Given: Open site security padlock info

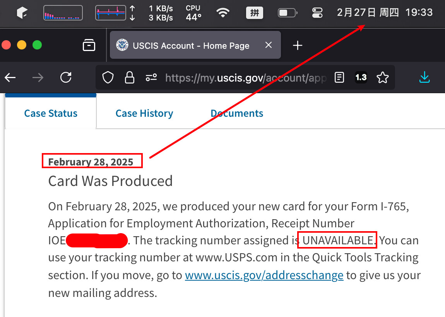Looking at the screenshot, I should (x=130, y=78).
